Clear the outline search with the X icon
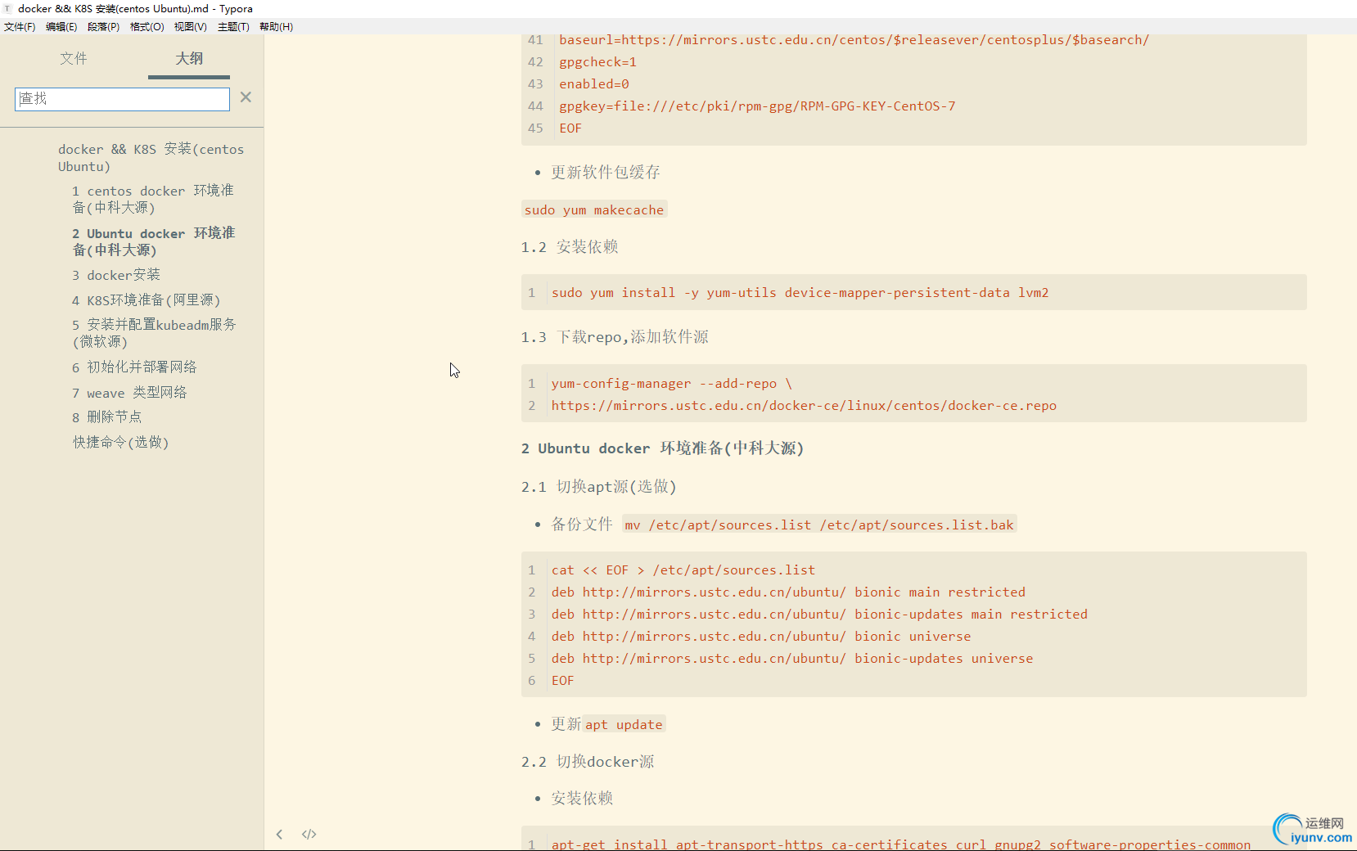Viewport: 1357px width, 851px height. pyautogui.click(x=246, y=97)
